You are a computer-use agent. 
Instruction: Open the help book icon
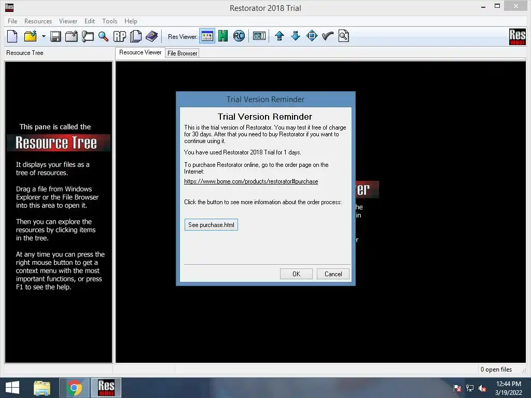click(152, 36)
